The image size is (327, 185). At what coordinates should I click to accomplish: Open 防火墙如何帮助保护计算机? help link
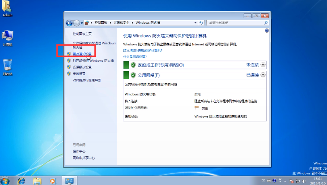[x=143, y=50]
